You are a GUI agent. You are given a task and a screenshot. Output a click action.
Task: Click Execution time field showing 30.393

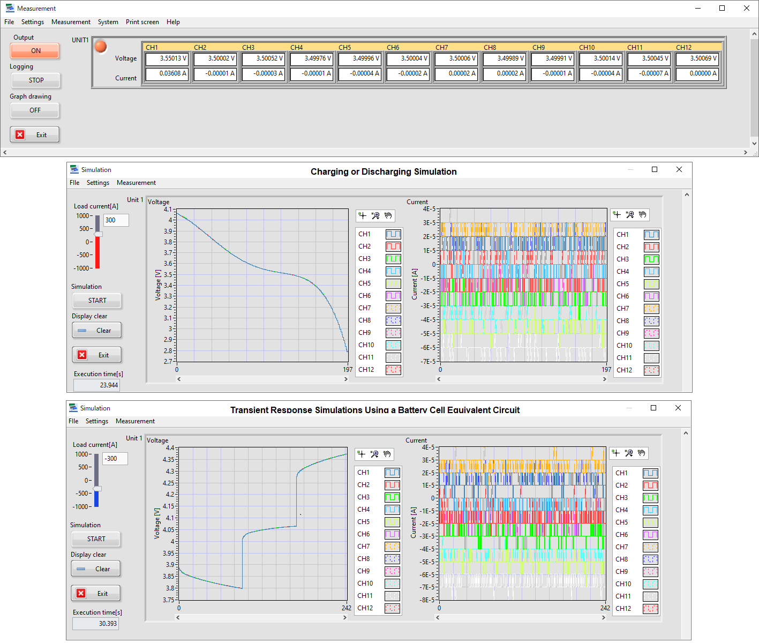click(x=95, y=624)
